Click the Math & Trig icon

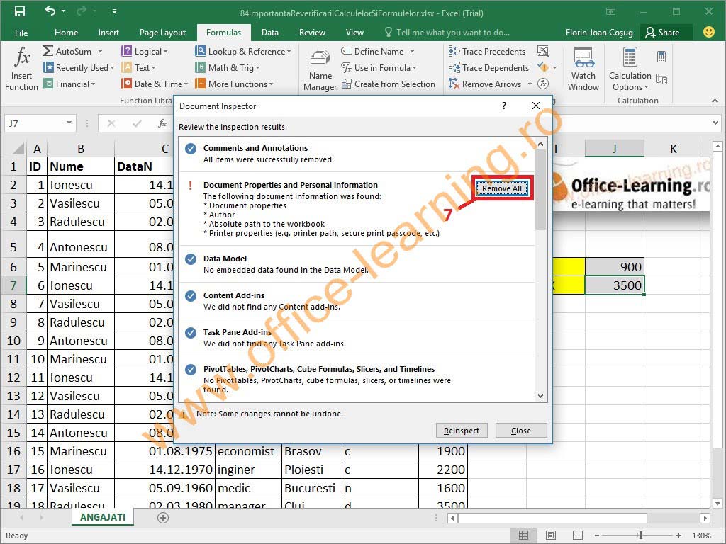click(x=200, y=67)
